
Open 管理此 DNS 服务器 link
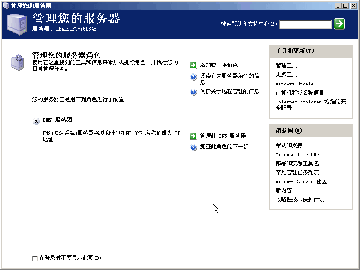tap(223, 136)
